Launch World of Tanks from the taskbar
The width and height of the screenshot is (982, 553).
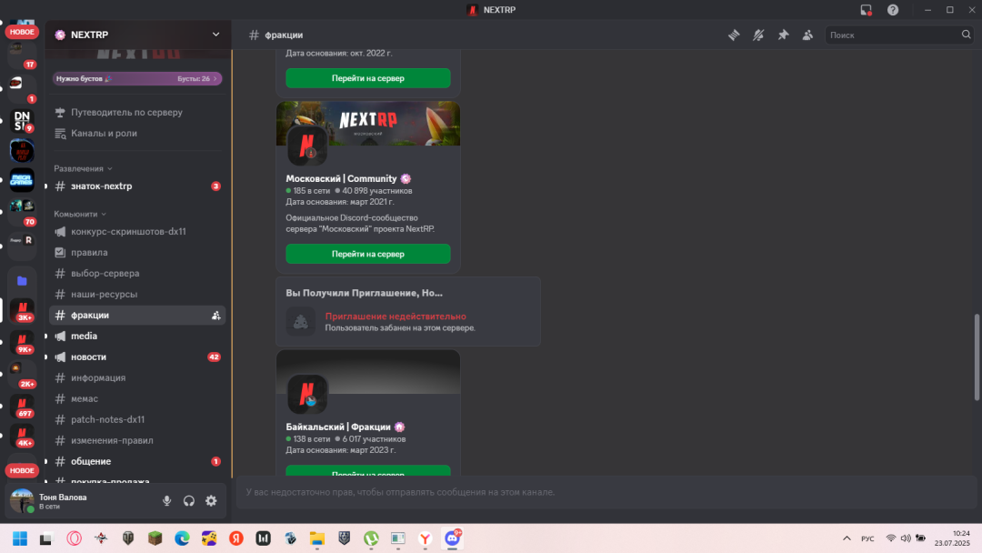click(128, 538)
